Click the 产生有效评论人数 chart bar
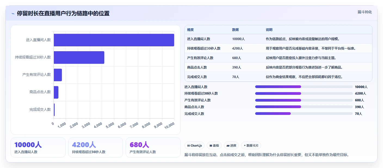This screenshot has width=383, height=168. (x=58, y=75)
